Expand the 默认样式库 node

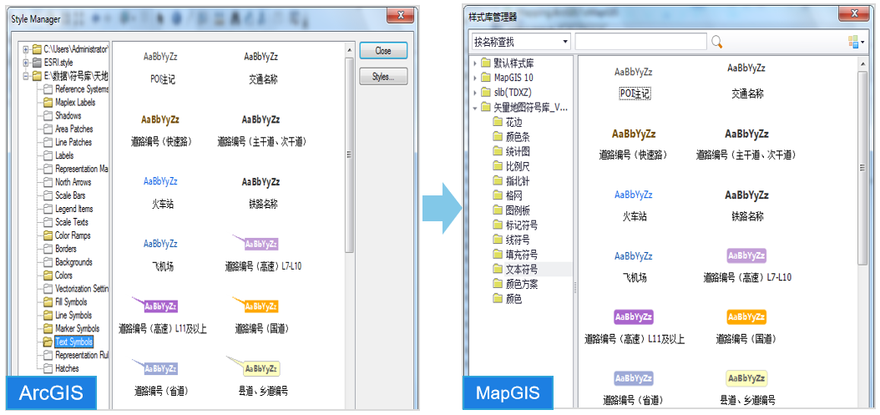pyautogui.click(x=475, y=63)
